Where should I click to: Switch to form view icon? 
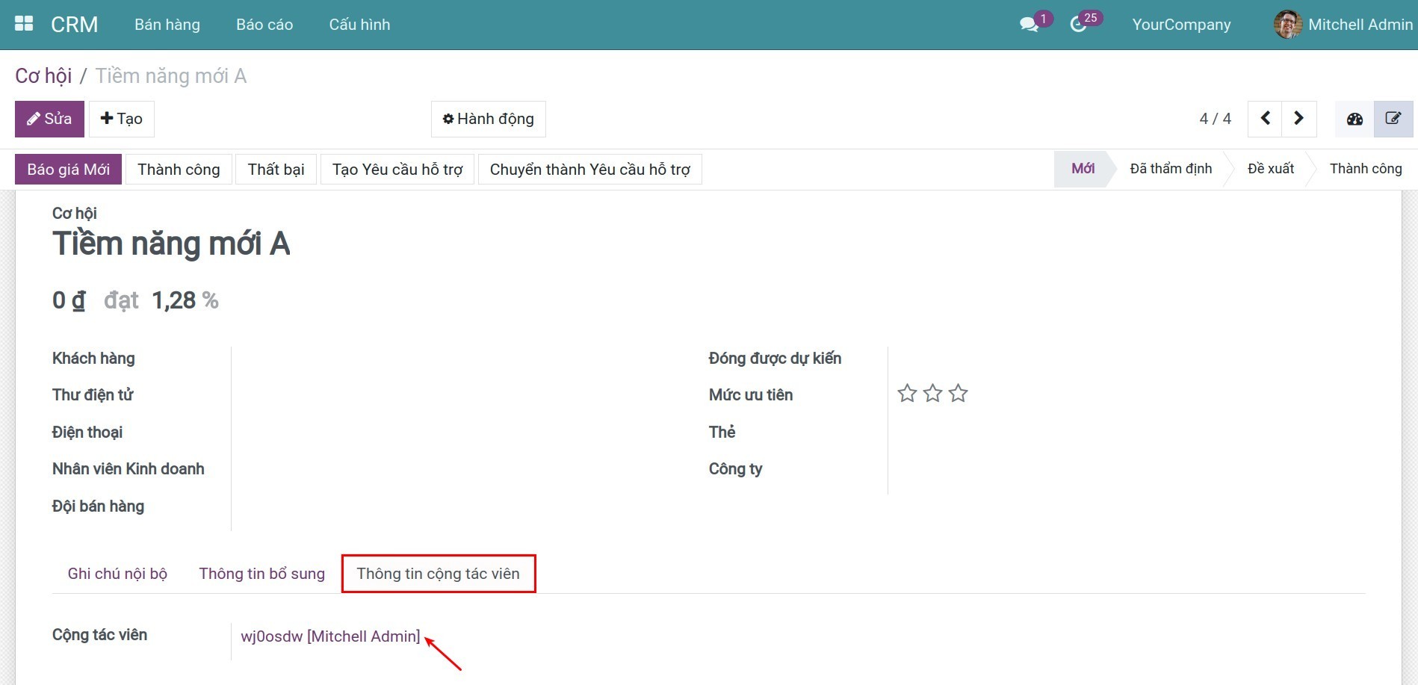1393,119
